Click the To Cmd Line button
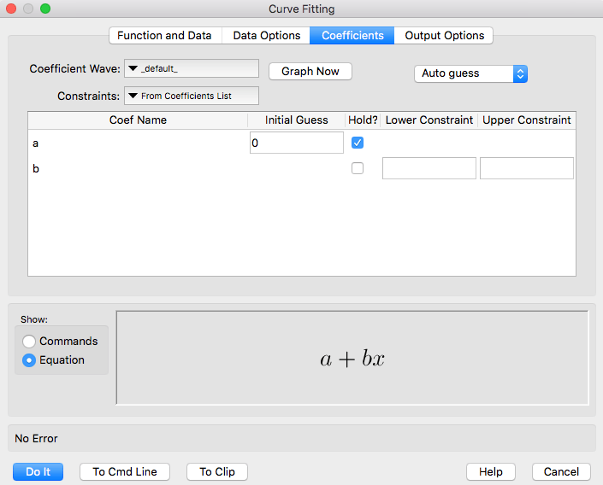The height and width of the screenshot is (485, 603). 124,471
